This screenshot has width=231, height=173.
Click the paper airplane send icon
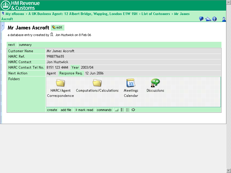[208, 19]
